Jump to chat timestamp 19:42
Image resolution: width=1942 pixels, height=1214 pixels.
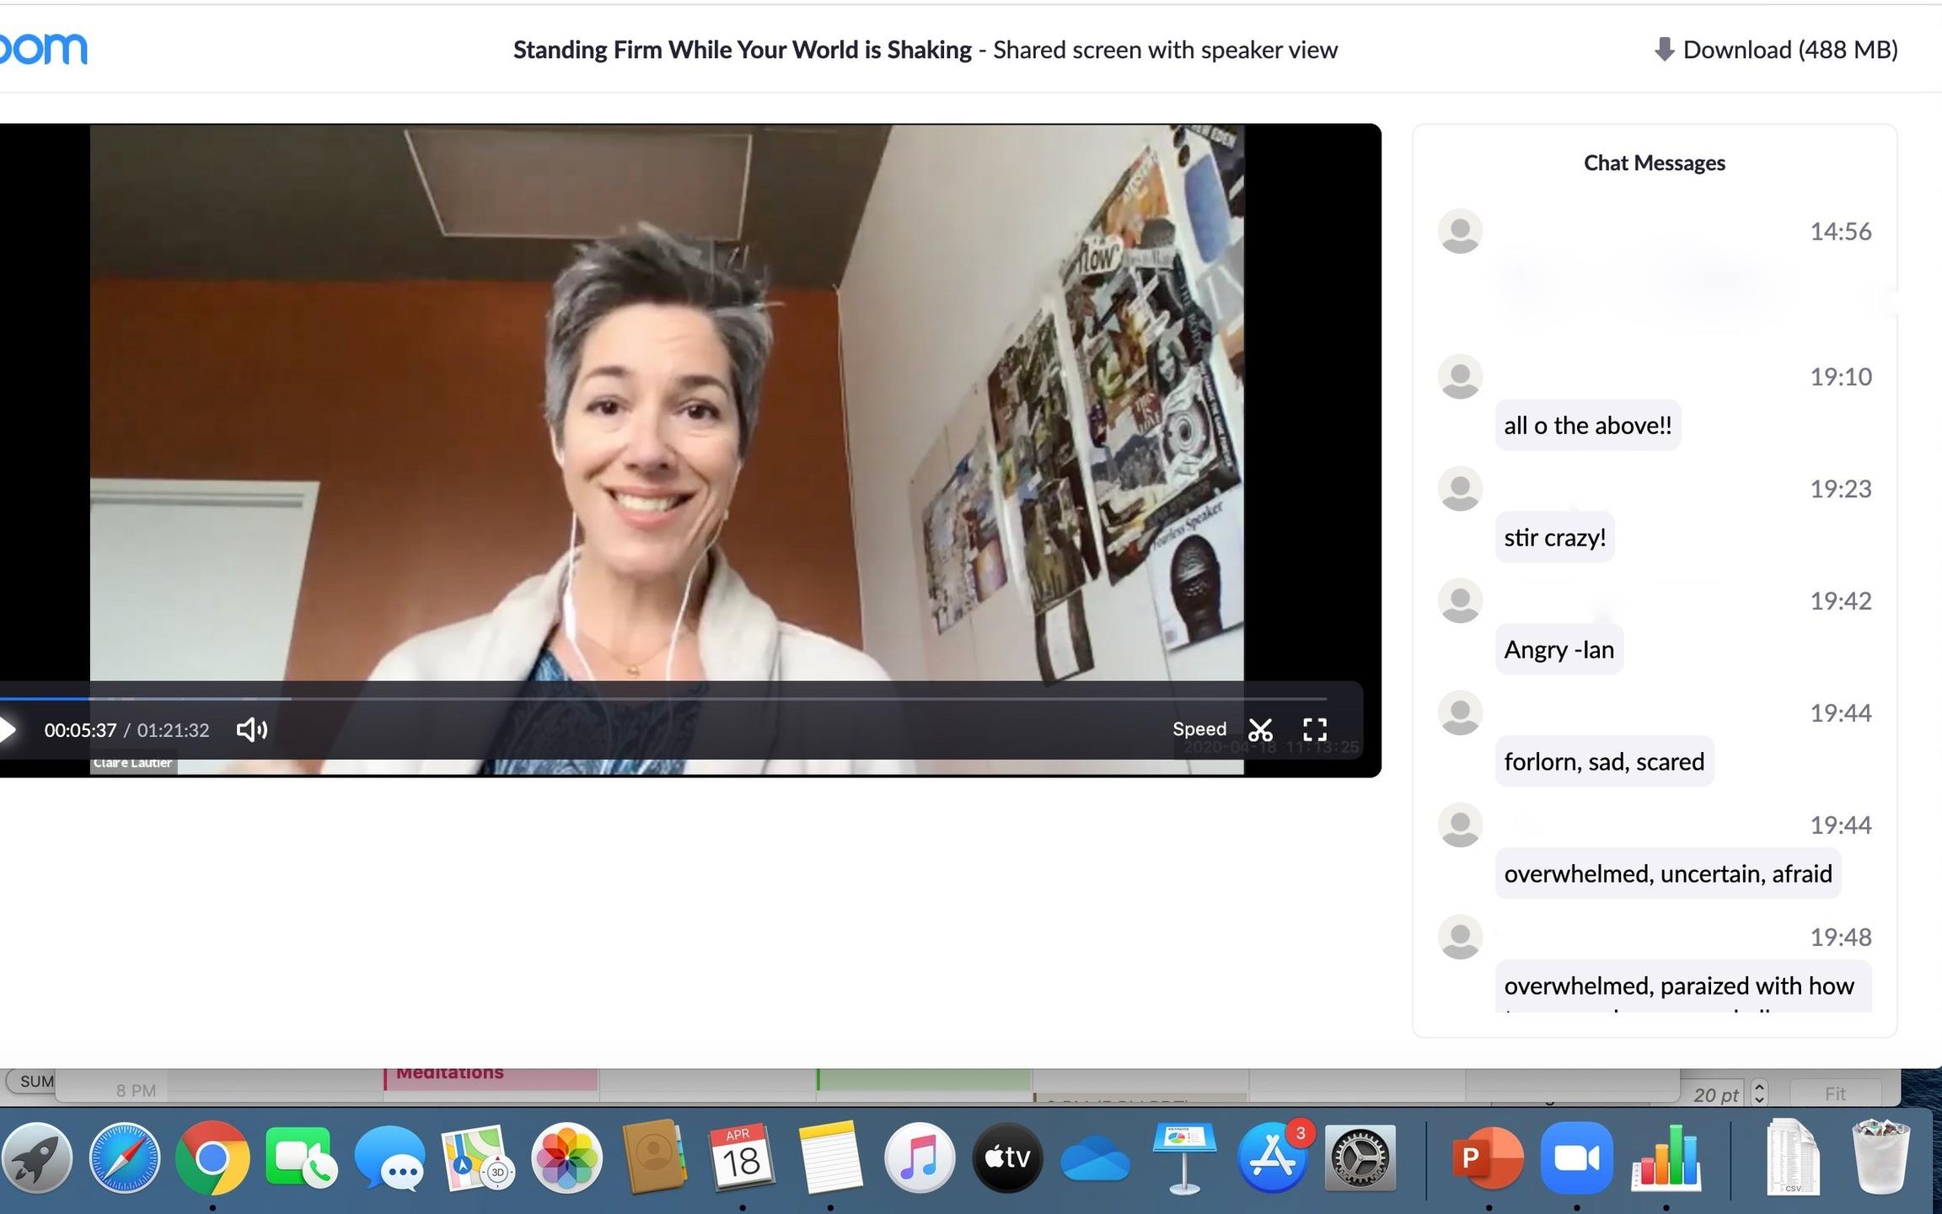click(x=1841, y=600)
